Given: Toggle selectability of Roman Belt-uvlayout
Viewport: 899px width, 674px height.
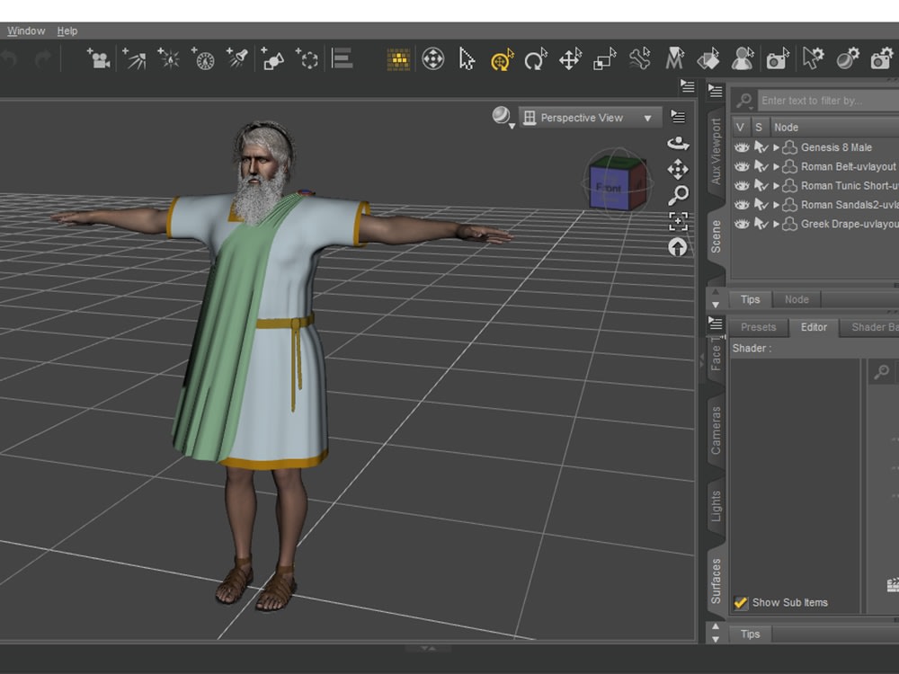Looking at the screenshot, I should point(761,167).
